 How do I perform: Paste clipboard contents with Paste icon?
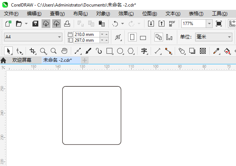(102, 24)
